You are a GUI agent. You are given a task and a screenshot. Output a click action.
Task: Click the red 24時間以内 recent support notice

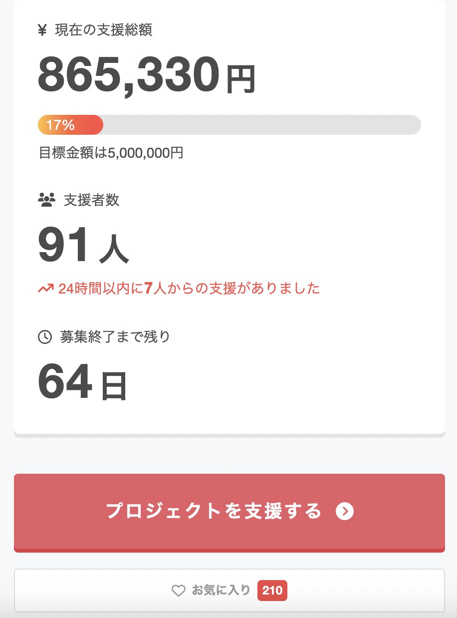[189, 289]
